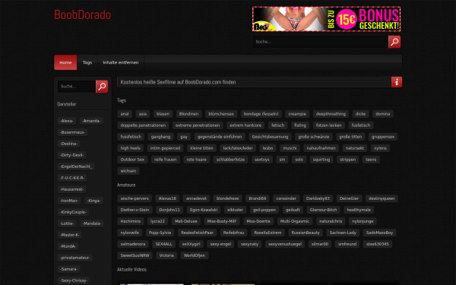Open the red info icon
Screen dimensions: 456x285
397,82
